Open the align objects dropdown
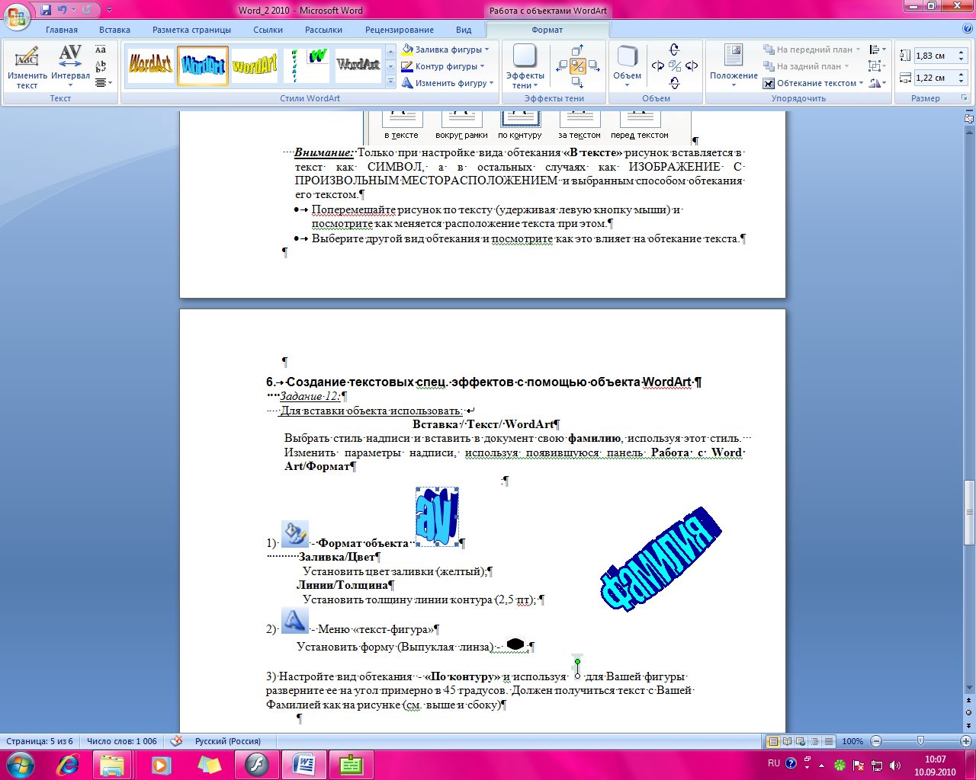The width and height of the screenshot is (976, 780). click(x=878, y=50)
